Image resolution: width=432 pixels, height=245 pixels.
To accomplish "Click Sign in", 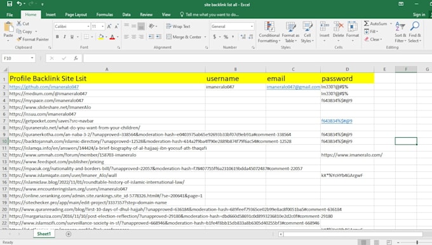I will [419, 15].
